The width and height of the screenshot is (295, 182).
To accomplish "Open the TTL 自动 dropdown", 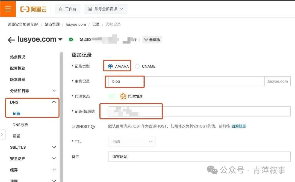I will click(132, 142).
